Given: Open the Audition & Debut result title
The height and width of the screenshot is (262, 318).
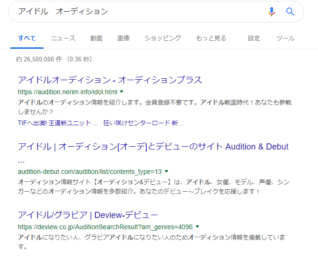Looking at the screenshot, I should pos(153,153).
